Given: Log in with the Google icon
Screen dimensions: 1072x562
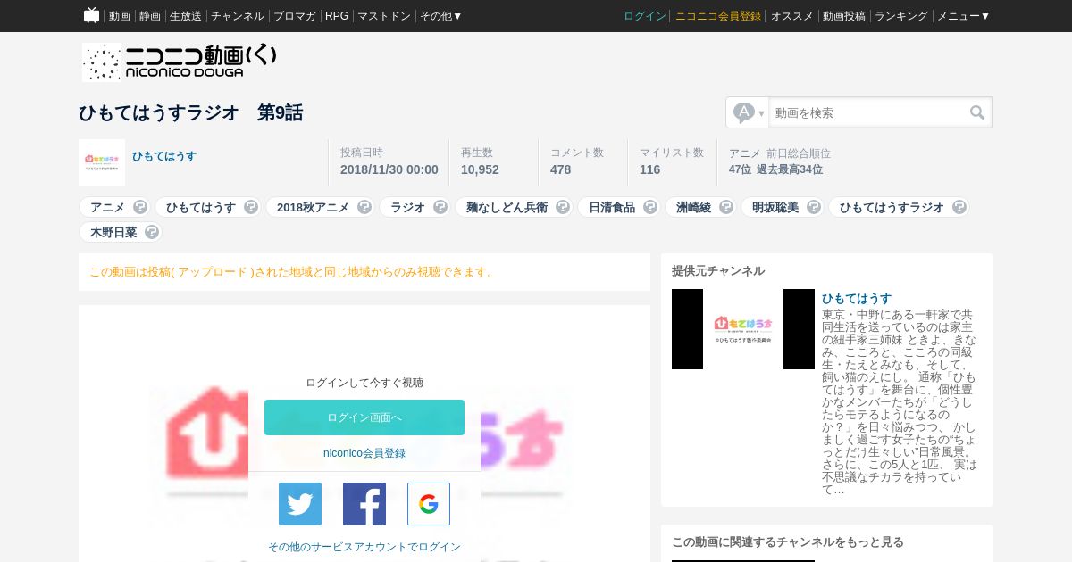Looking at the screenshot, I should tap(429, 504).
